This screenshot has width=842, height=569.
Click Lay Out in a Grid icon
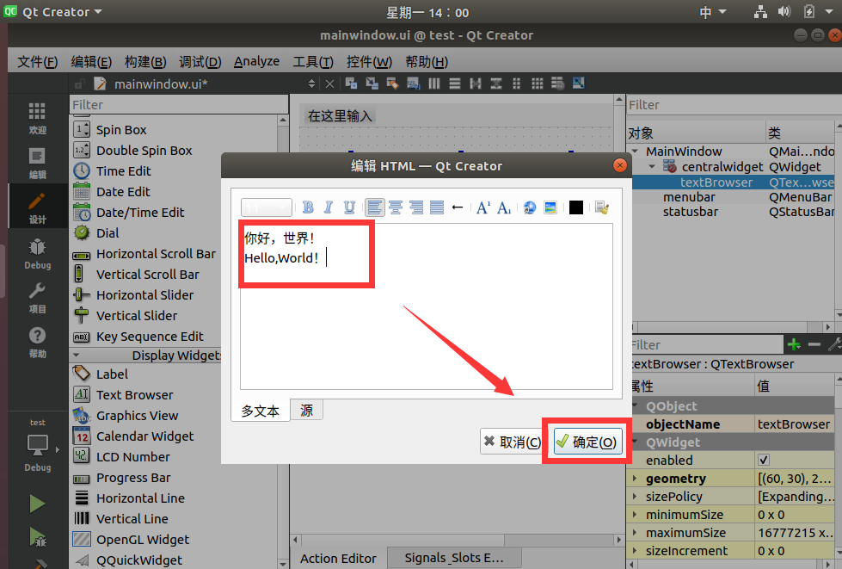537,83
